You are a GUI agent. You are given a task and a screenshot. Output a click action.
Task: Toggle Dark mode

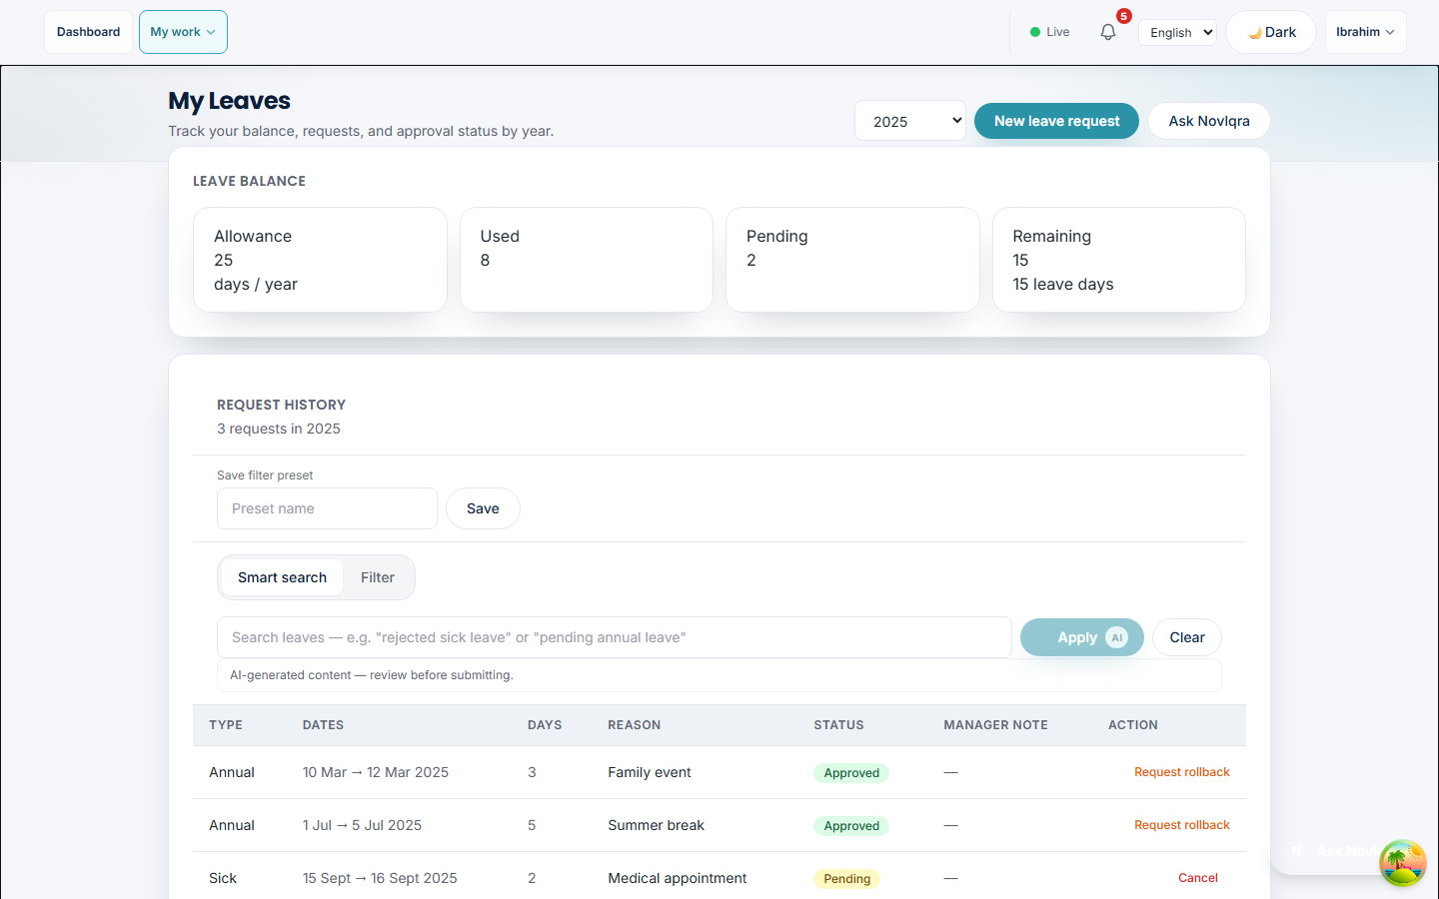coord(1271,32)
